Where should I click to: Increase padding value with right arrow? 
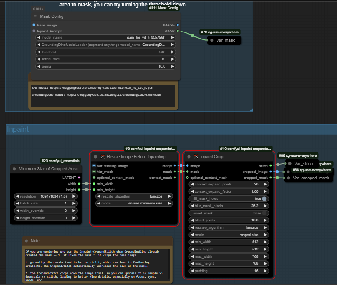(266, 271)
